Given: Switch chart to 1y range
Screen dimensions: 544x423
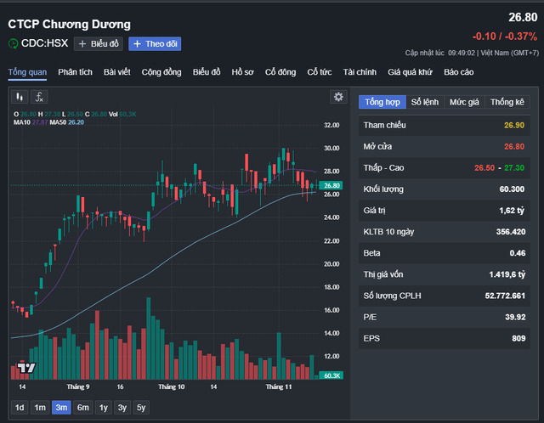Looking at the screenshot, I should click(x=103, y=407).
